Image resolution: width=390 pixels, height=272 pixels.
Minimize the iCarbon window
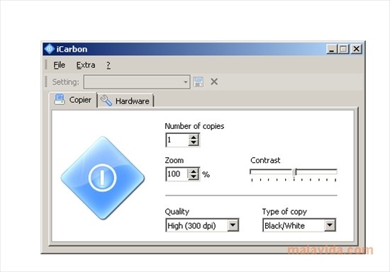pyautogui.click(x=332, y=49)
